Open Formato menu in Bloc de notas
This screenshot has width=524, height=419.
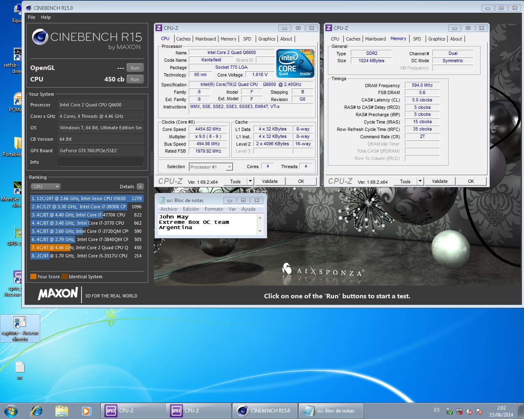pos(214,209)
